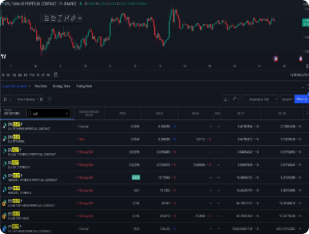Expand the Trend-Following column set dropdown
Image resolution: width=309 pixels, height=234 pixels.
27,99
